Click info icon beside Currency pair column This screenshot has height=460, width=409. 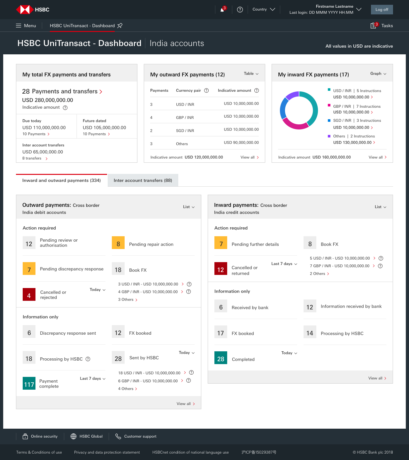pyautogui.click(x=206, y=90)
